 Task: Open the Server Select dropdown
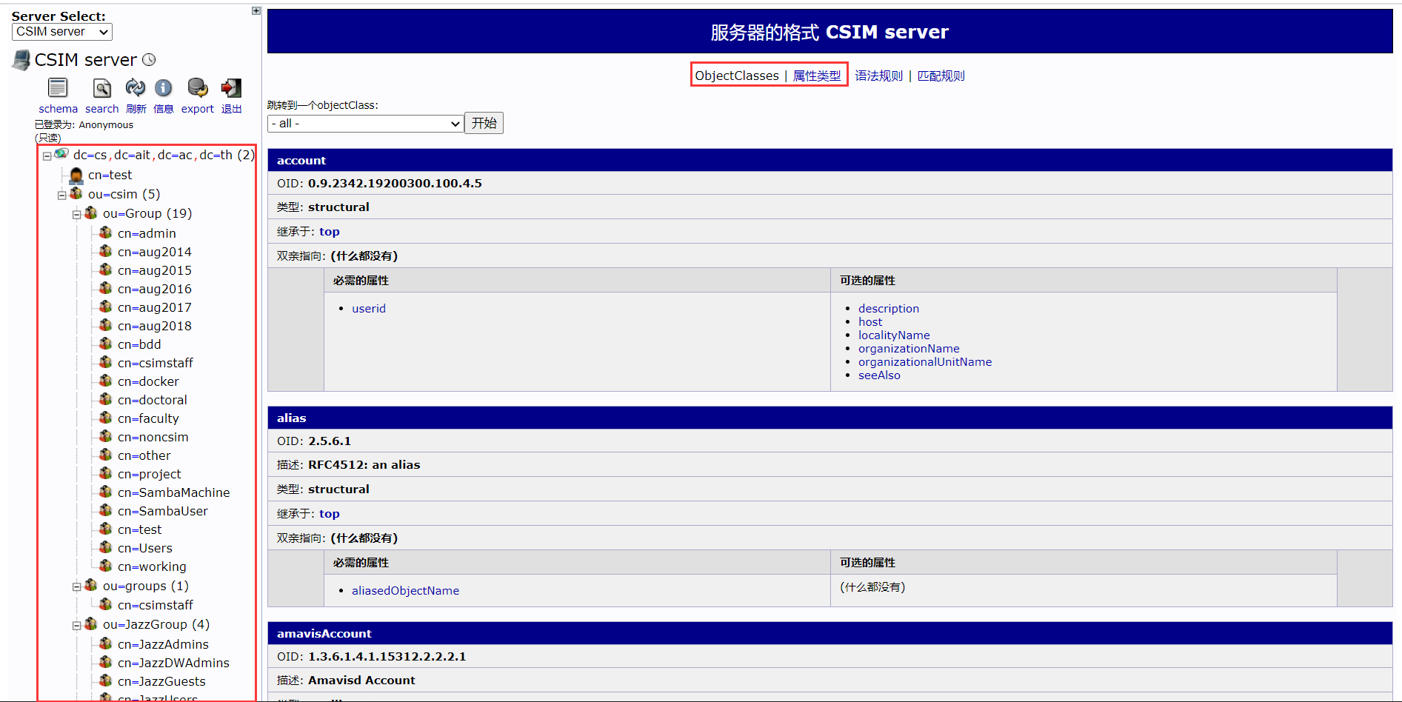(x=62, y=32)
